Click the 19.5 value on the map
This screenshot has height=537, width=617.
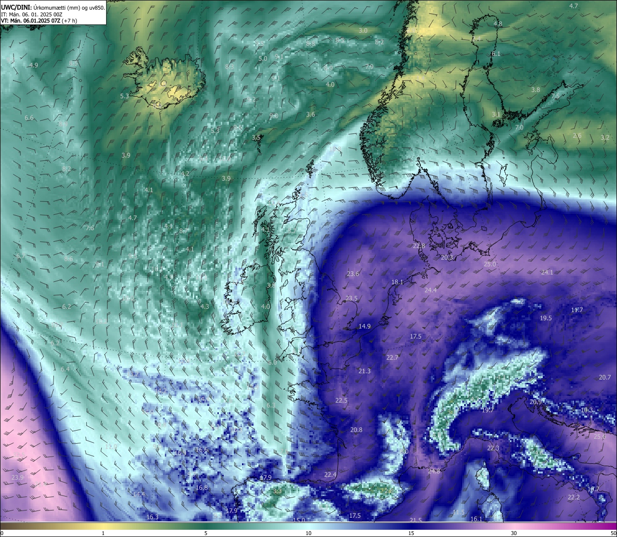tap(546, 318)
